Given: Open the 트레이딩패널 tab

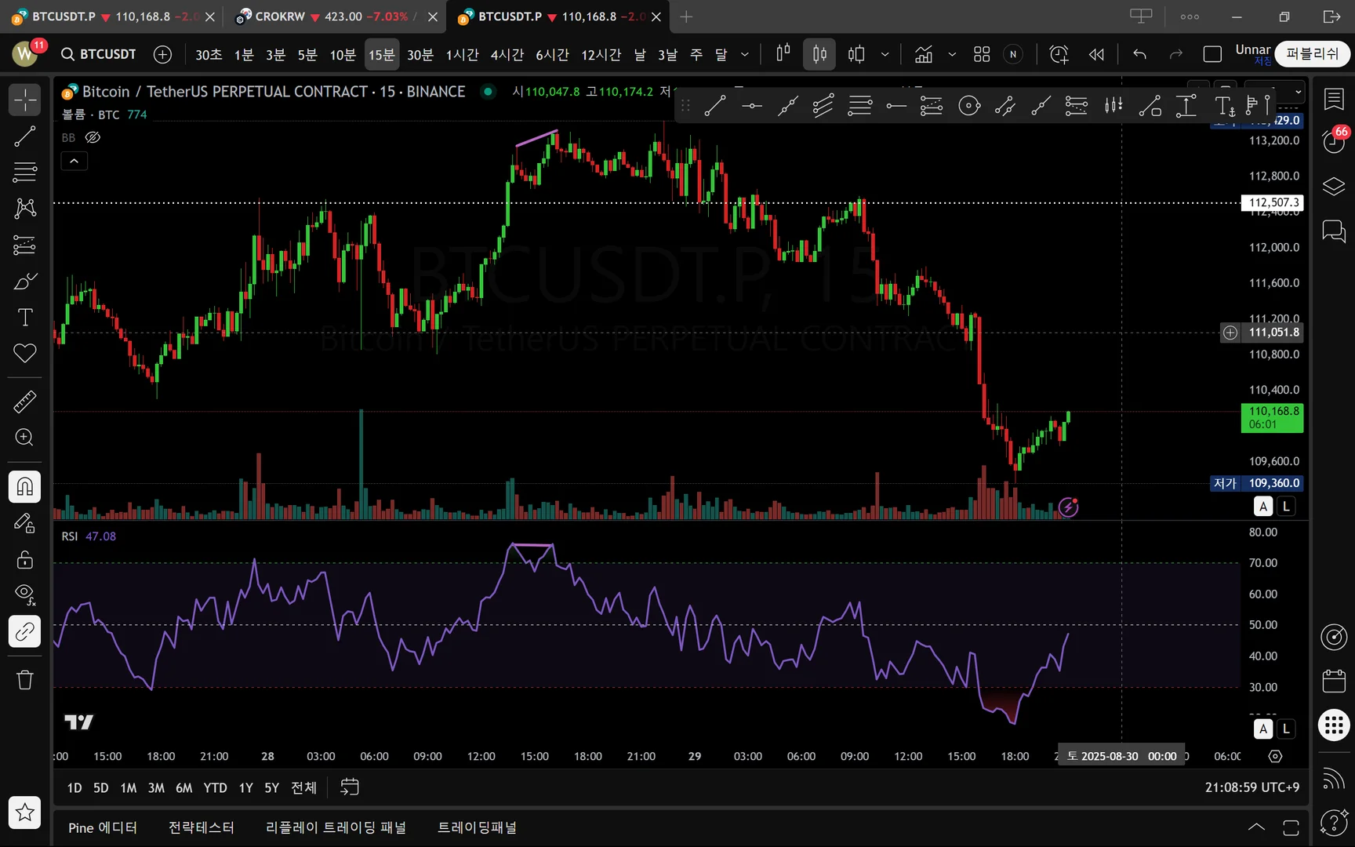Looking at the screenshot, I should click(x=477, y=827).
